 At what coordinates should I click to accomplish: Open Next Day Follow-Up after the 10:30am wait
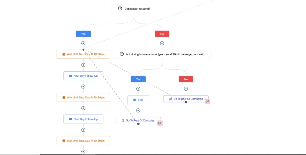83,76
